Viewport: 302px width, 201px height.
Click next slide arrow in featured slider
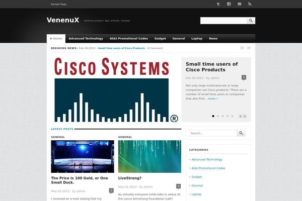tap(245, 116)
